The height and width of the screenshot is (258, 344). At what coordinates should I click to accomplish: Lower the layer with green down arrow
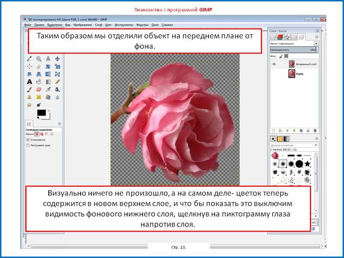pos(294,131)
